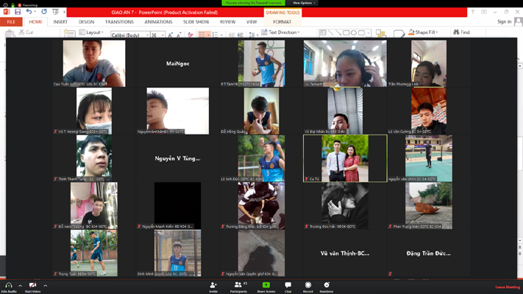523x294 pixels.
Task: Click the Save icon in Quick Access toolbar
Action: (x=18, y=12)
